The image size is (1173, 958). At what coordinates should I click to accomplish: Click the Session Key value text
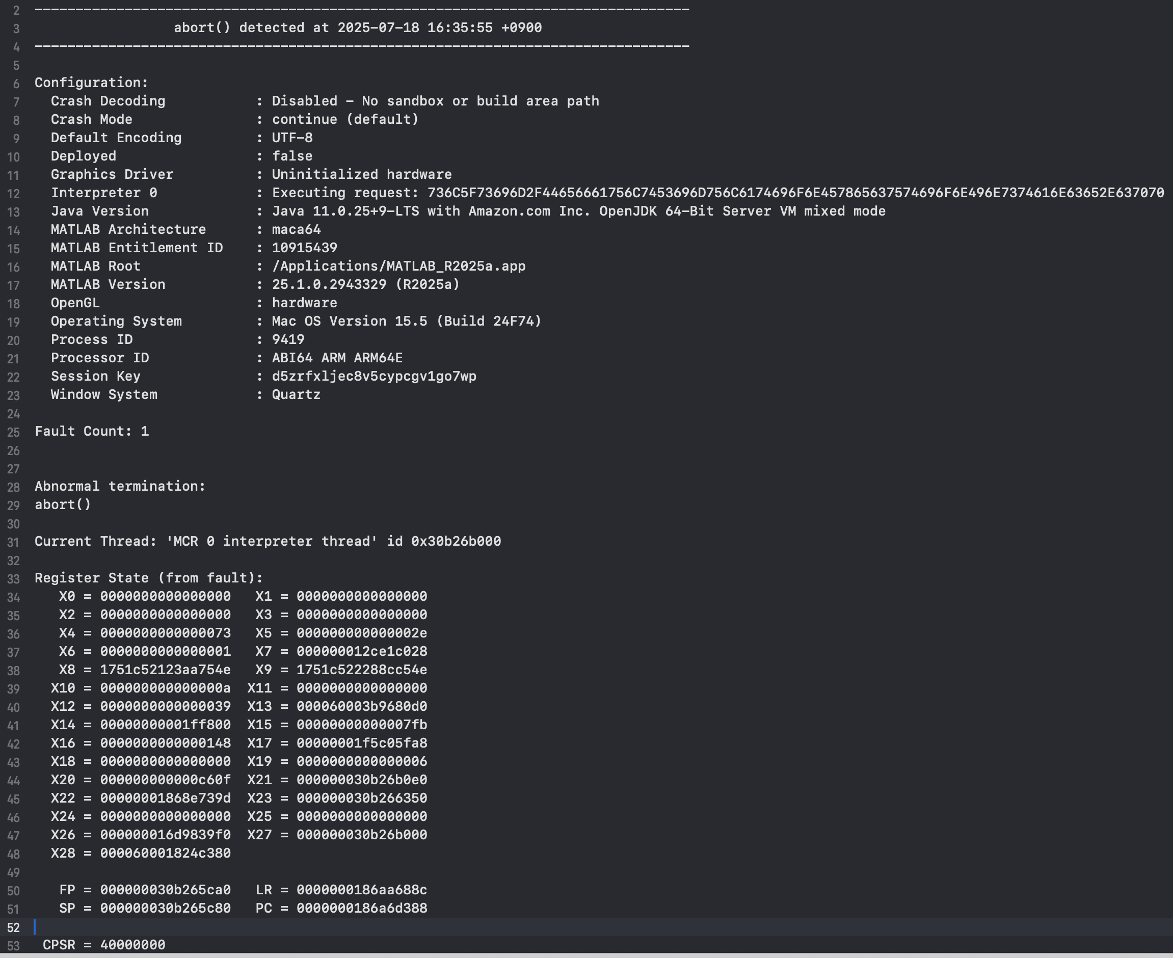(x=374, y=377)
